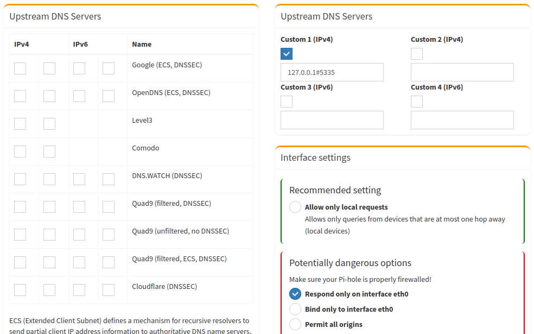Tick first IPv4 box for Quad9 (filtered, ECS, DNSSEC)
The height and width of the screenshot is (334, 534).
pos(20,262)
